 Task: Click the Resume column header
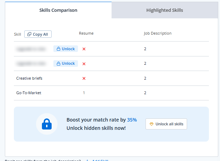click(86, 33)
